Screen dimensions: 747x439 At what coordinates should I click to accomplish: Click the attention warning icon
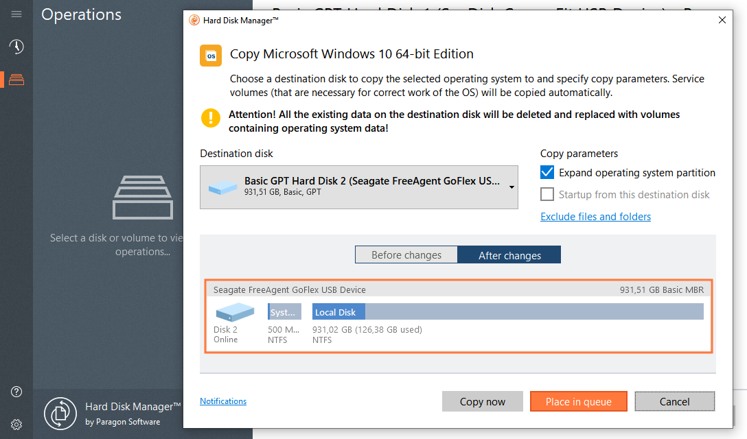(x=210, y=118)
